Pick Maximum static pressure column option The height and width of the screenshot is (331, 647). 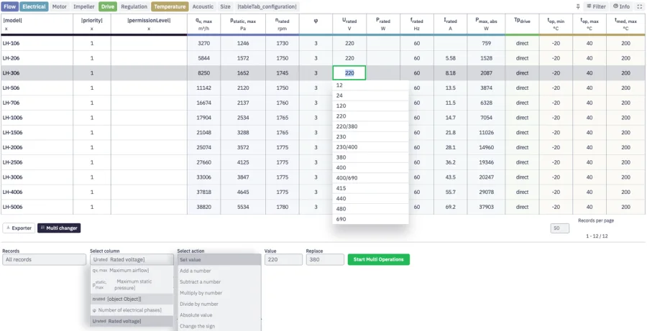[x=132, y=284]
